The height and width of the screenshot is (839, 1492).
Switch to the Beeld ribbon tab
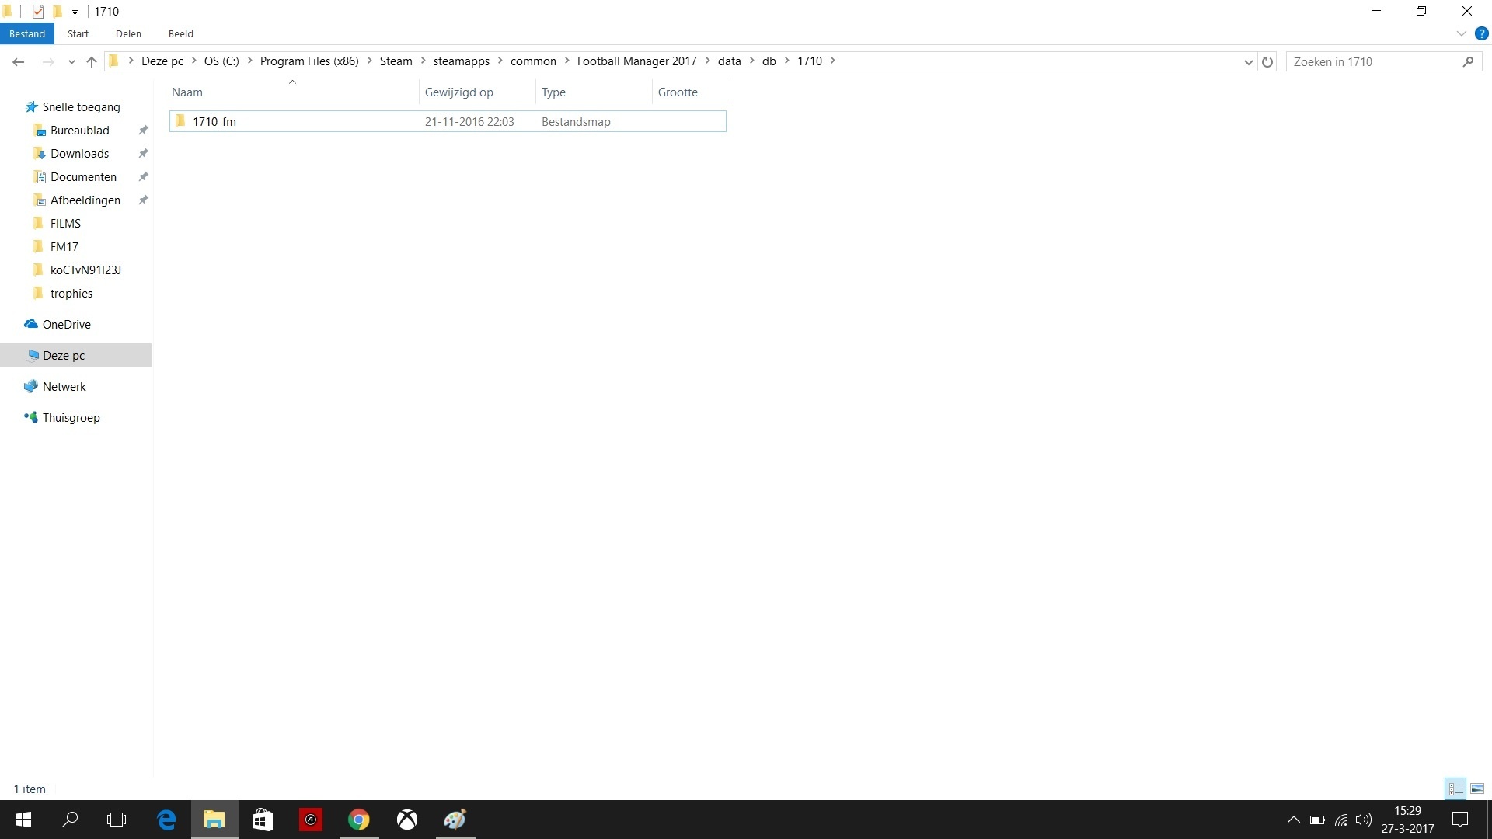180,33
